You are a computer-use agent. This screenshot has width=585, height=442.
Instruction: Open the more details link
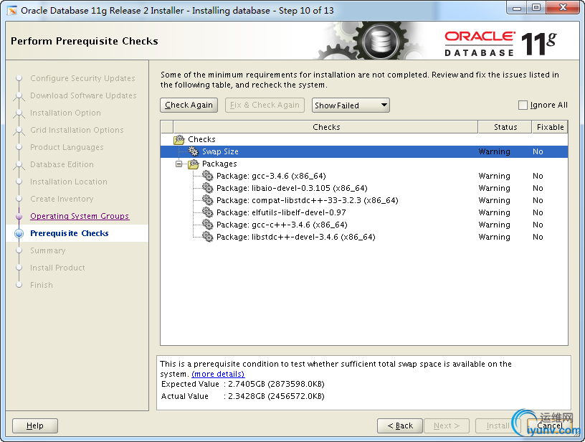[x=218, y=374]
